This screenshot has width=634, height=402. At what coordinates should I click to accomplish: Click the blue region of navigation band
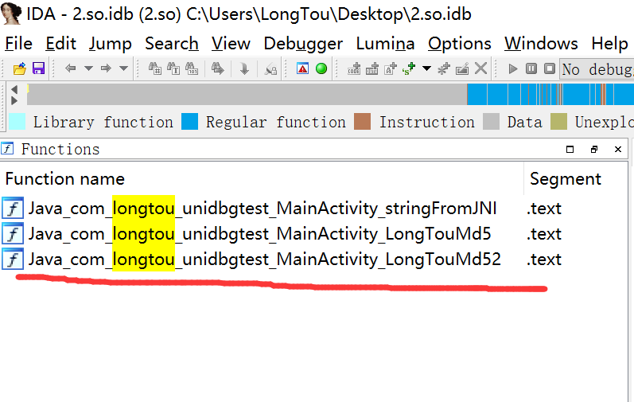[550, 94]
